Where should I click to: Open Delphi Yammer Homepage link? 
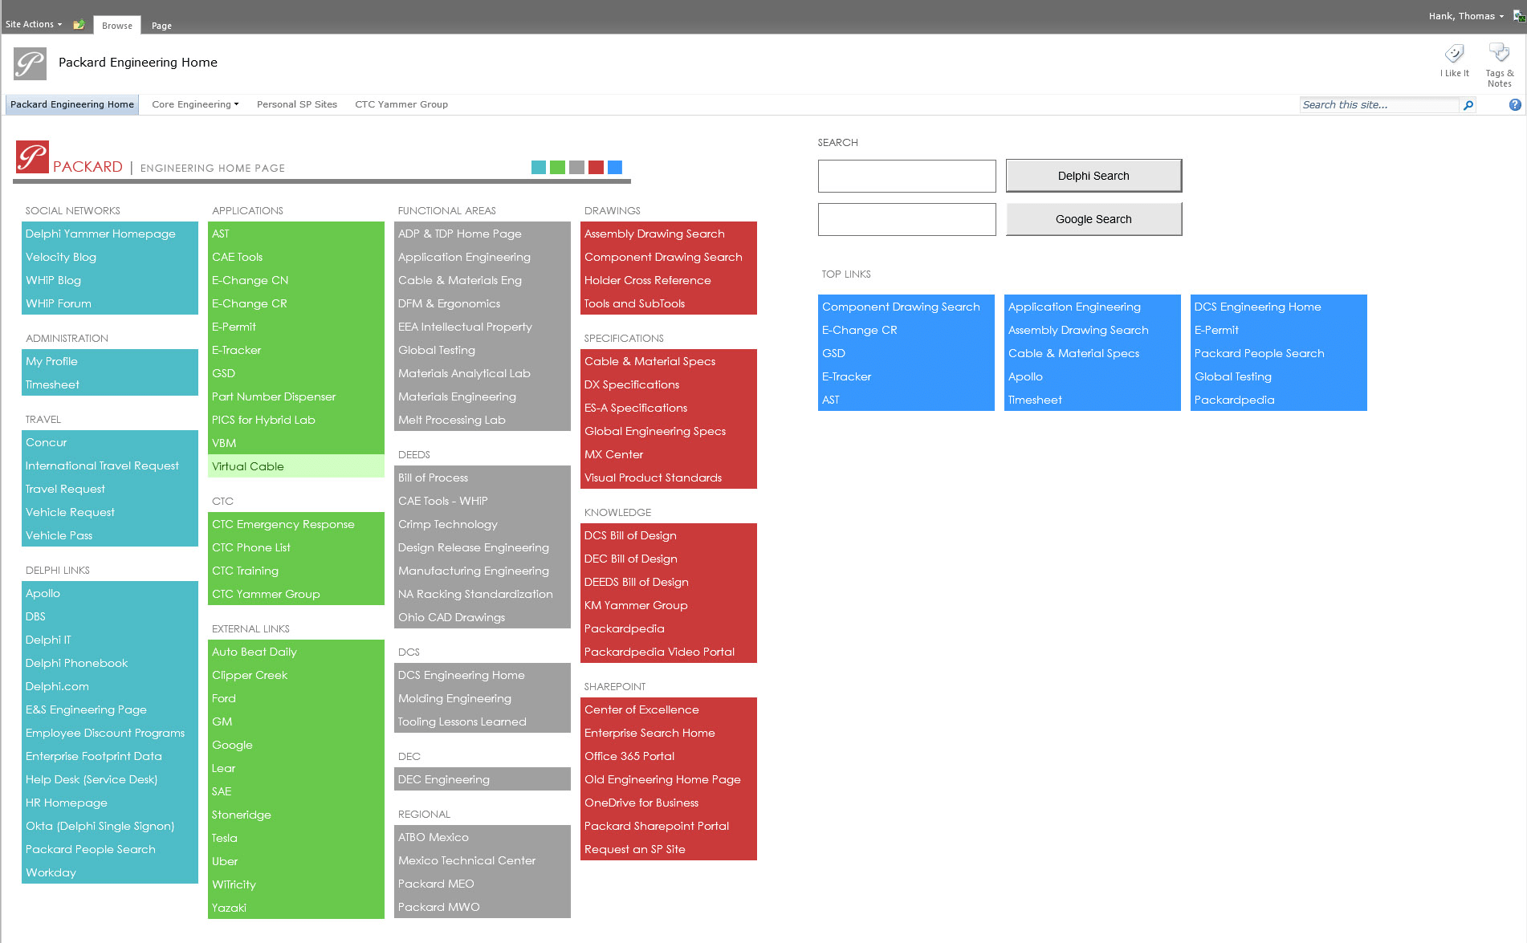click(x=100, y=234)
